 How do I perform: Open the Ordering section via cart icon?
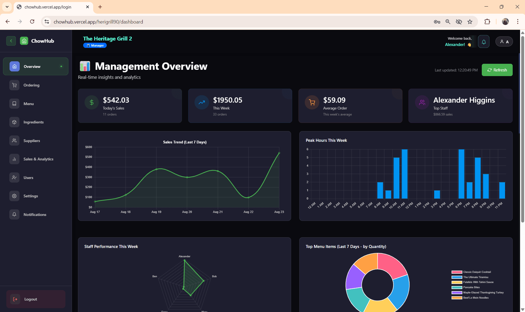tap(14, 85)
